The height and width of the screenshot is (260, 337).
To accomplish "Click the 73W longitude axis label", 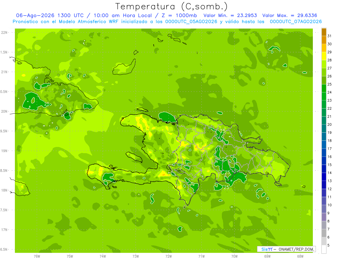I will 136,256.
